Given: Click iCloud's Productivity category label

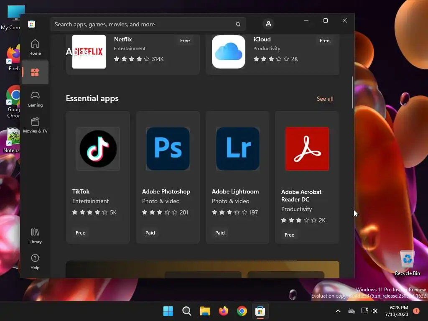Looking at the screenshot, I should pyautogui.click(x=267, y=48).
